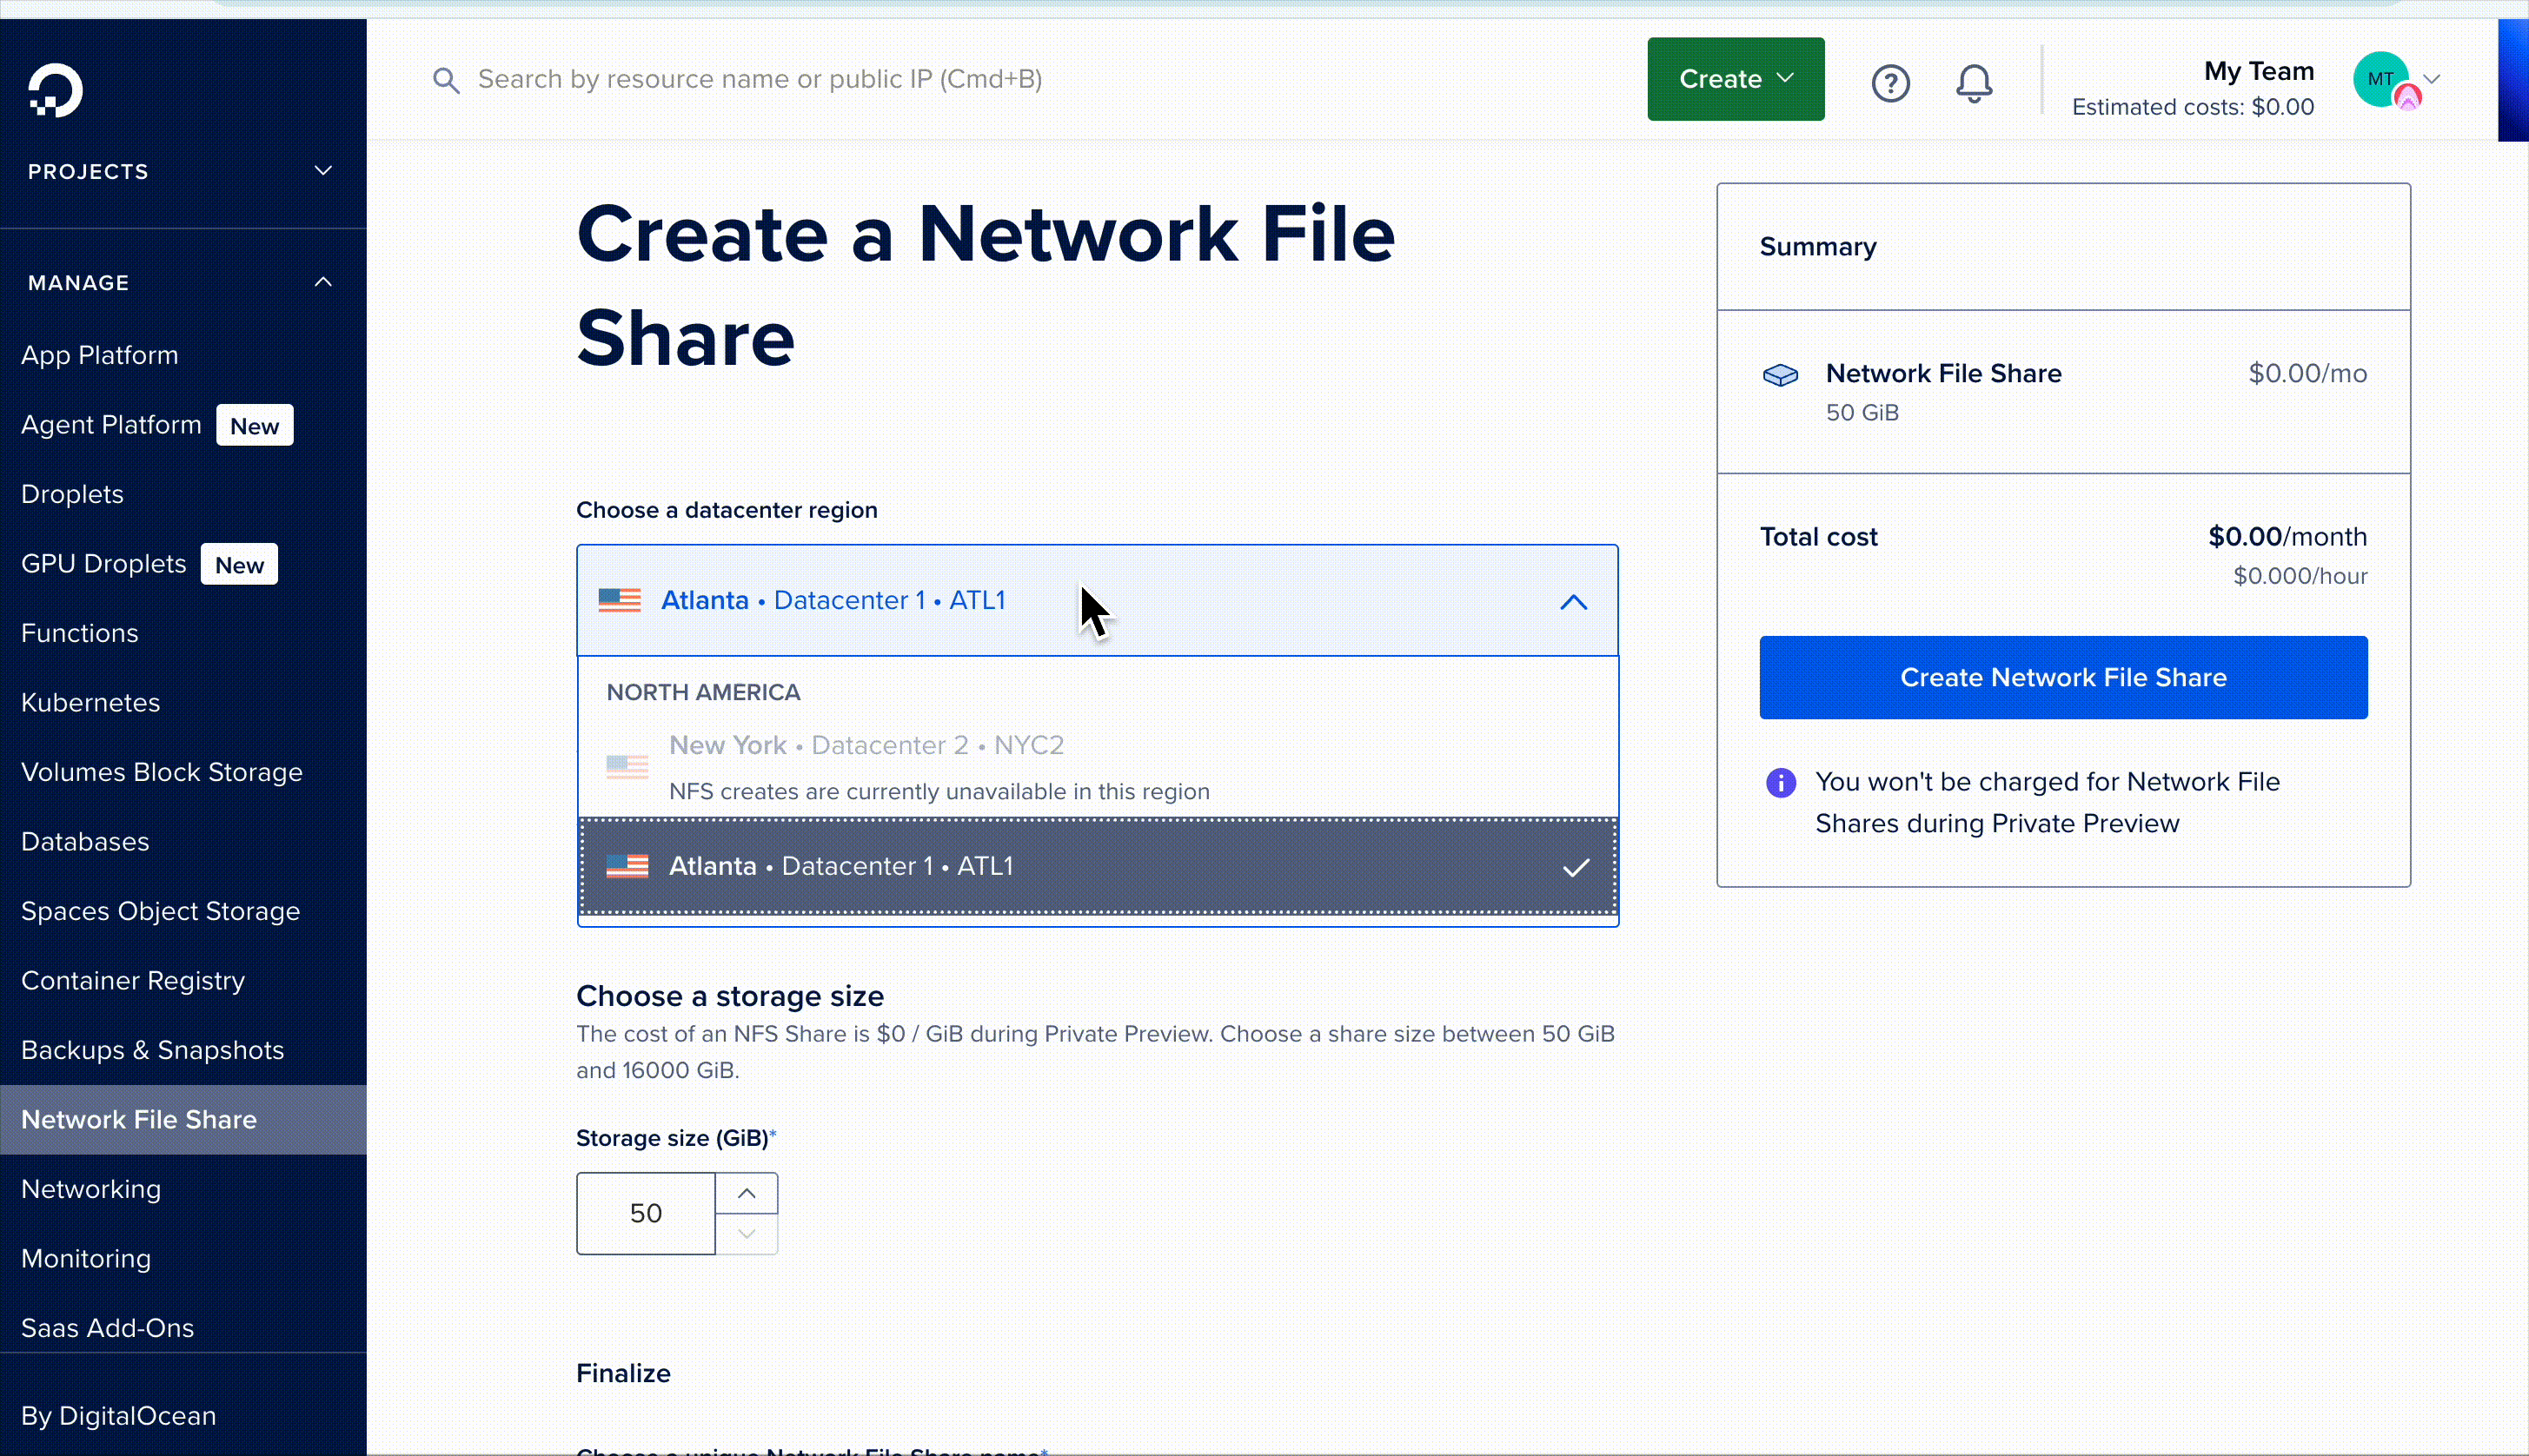Collapse the Manage sidebar section
2529x1456 pixels.
(x=322, y=282)
